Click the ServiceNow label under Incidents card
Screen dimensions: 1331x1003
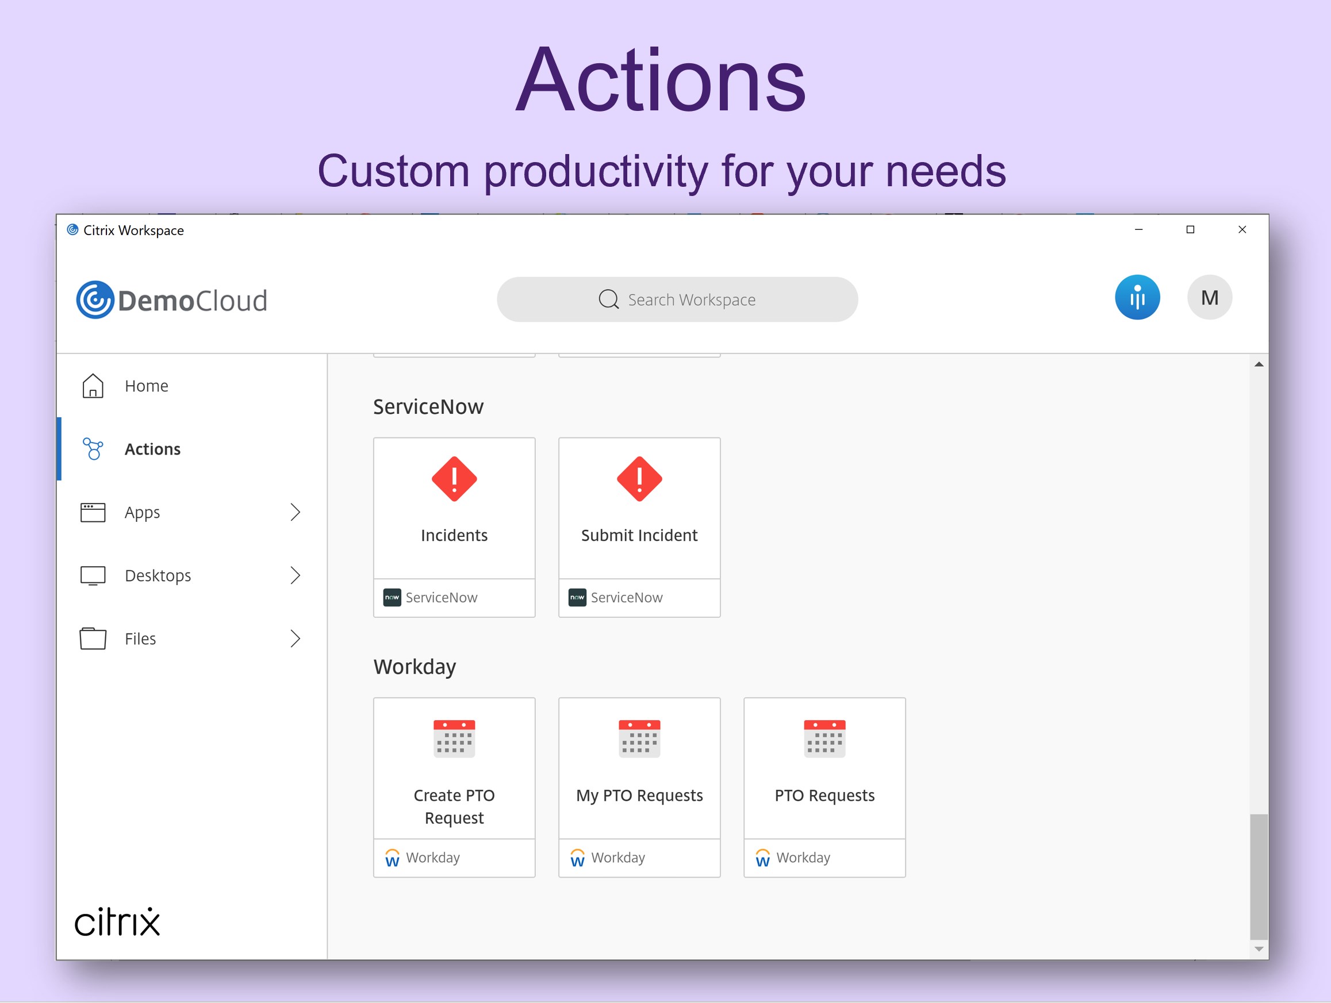click(440, 597)
